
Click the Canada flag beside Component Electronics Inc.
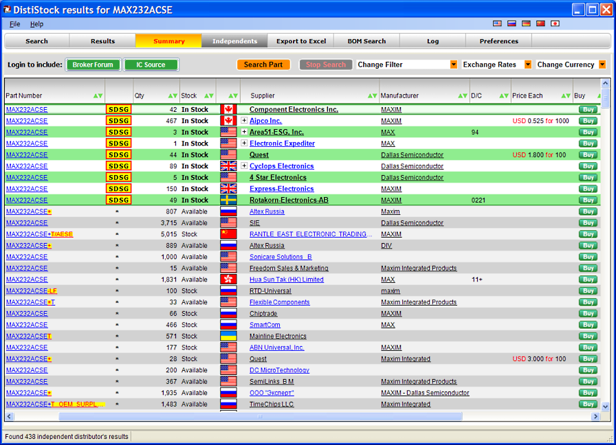pyautogui.click(x=228, y=109)
